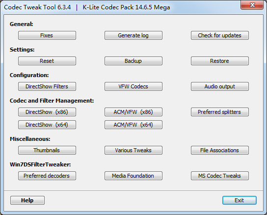Open File Associations settings
Image resolution: width=267 pixels, height=215 pixels.
coord(220,150)
